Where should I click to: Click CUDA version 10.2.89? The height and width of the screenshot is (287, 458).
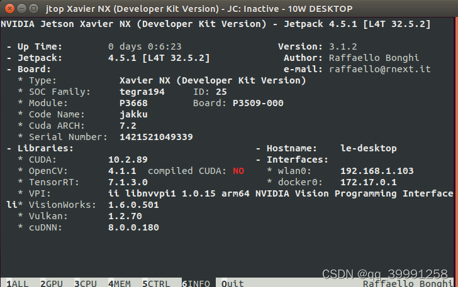(x=128, y=160)
